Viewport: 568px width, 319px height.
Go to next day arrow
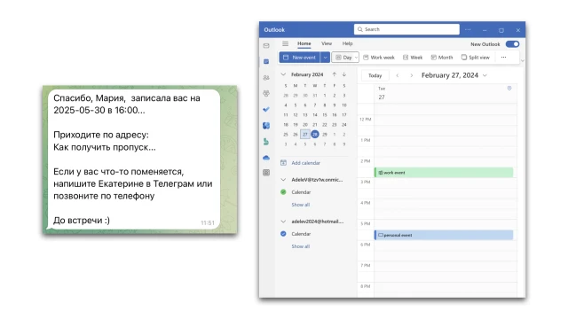(411, 75)
